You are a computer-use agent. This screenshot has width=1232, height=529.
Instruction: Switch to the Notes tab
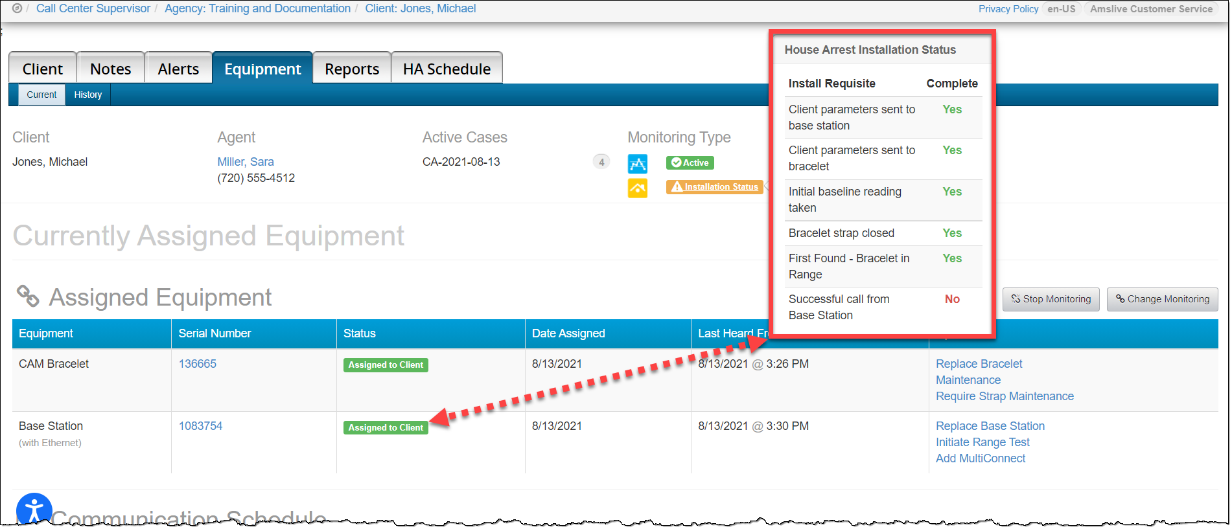click(x=110, y=69)
